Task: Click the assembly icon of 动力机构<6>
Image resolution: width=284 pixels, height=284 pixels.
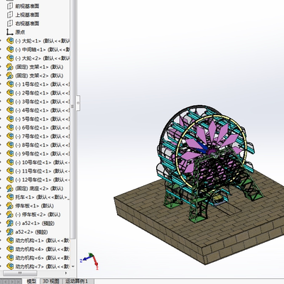Action: click(x=10, y=258)
